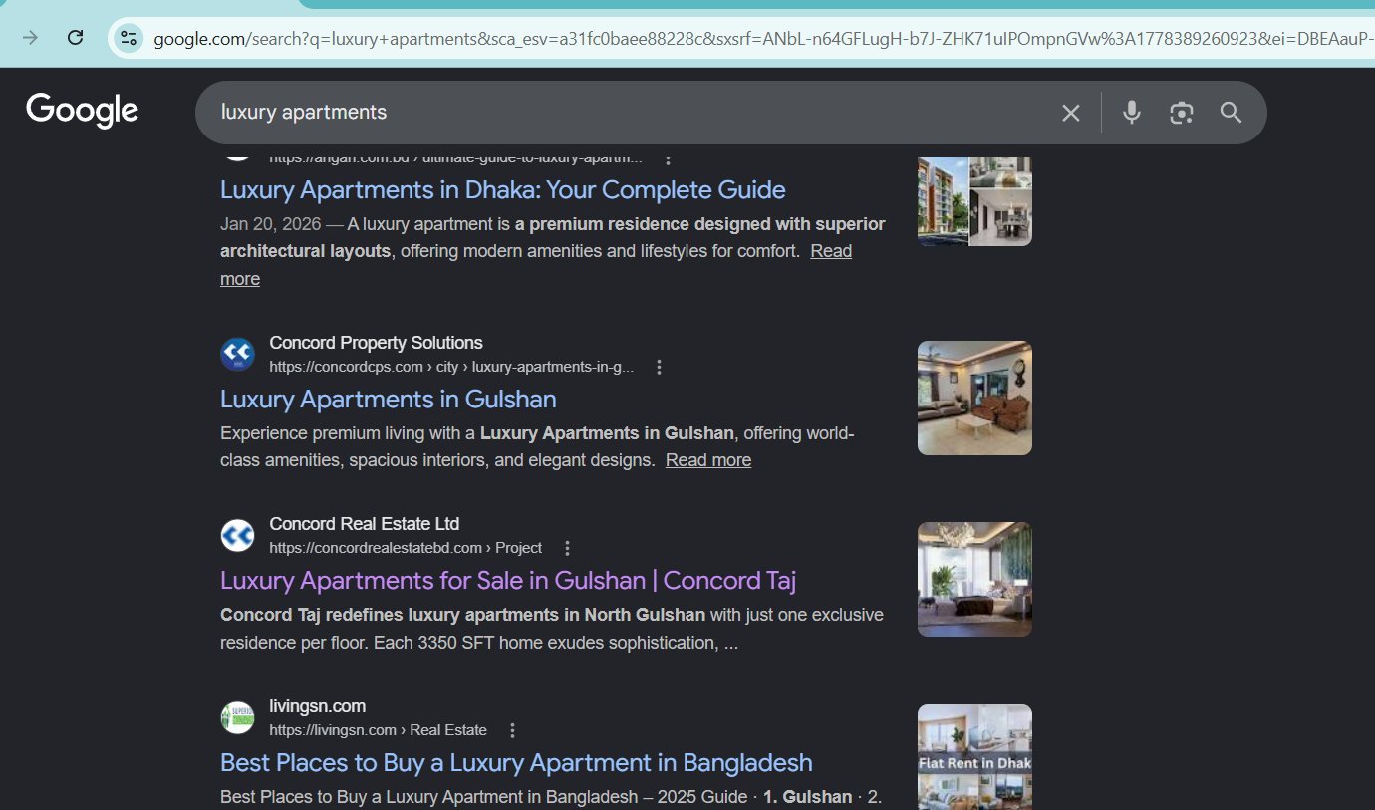The image size is (1375, 810).
Task: Click the magnifying glass search icon
Action: tap(1232, 113)
